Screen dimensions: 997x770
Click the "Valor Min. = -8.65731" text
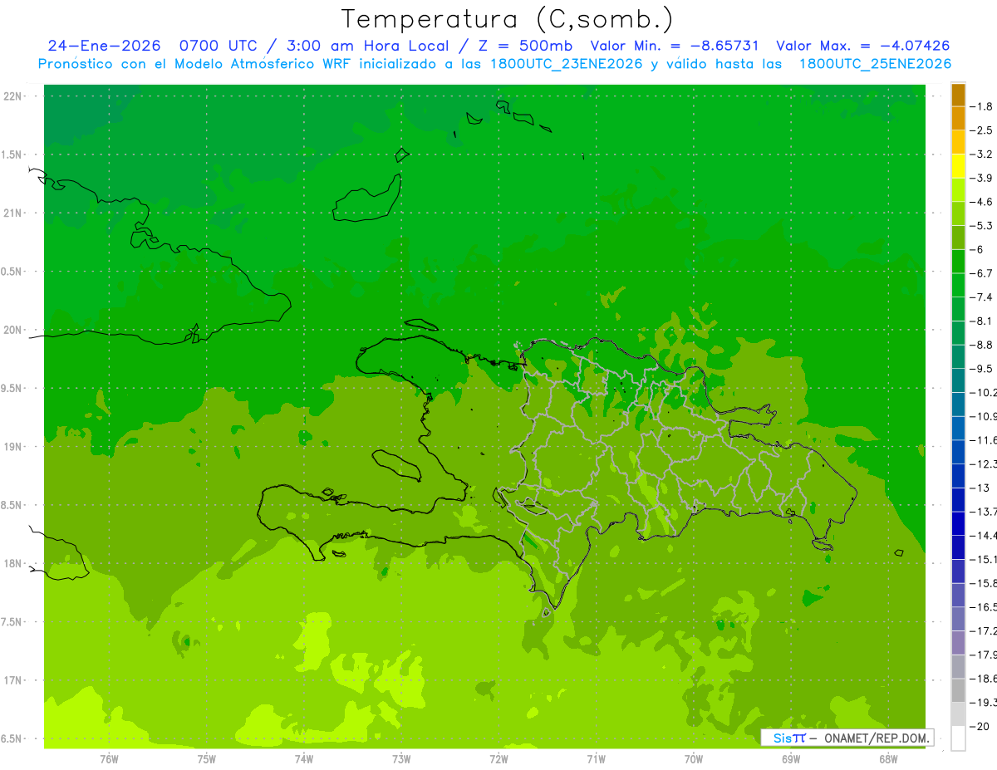pyautogui.click(x=675, y=46)
